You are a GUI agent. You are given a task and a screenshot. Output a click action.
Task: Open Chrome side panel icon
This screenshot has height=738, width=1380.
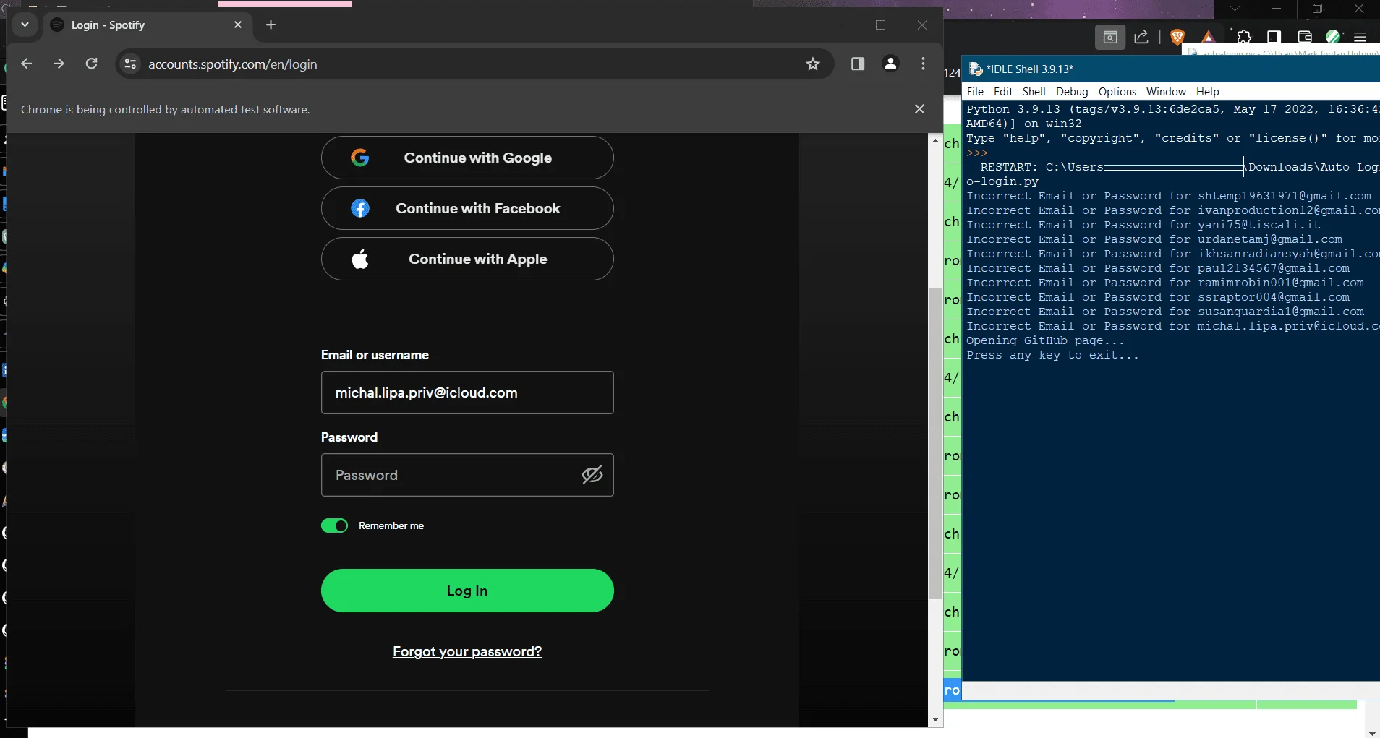tap(858, 64)
